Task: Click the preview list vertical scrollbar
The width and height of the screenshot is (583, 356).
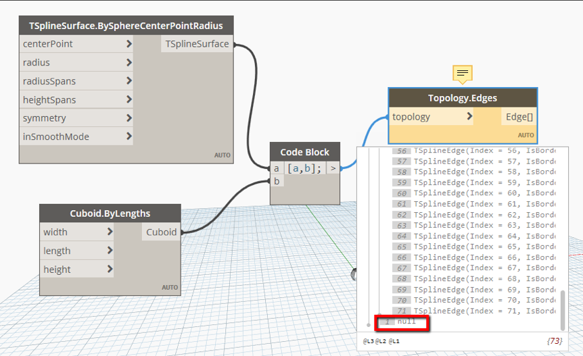Action: [x=563, y=310]
